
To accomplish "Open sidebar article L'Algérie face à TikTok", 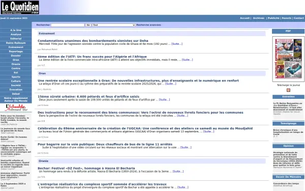I will [16, 150].
